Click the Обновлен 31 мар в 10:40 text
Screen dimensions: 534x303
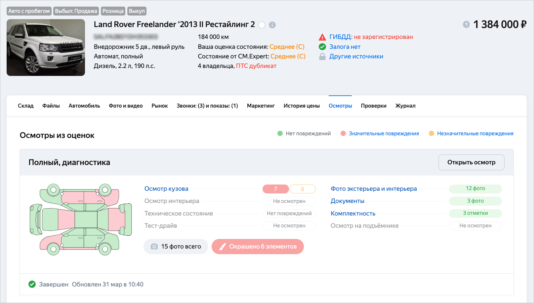click(x=108, y=285)
